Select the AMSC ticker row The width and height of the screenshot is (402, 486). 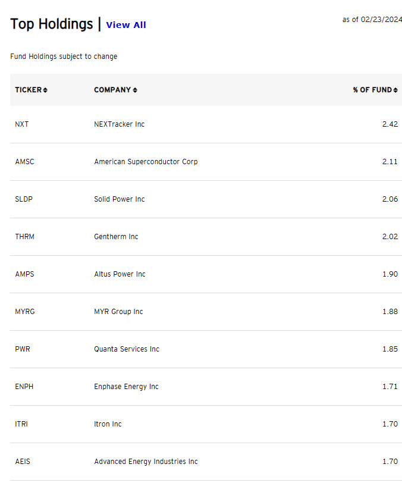coord(24,162)
